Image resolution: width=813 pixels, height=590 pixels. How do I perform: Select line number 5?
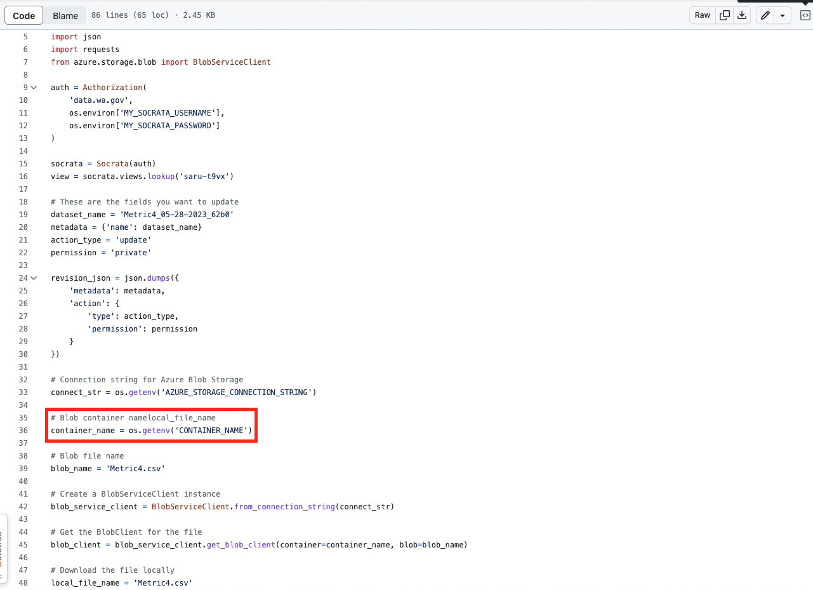coord(25,37)
